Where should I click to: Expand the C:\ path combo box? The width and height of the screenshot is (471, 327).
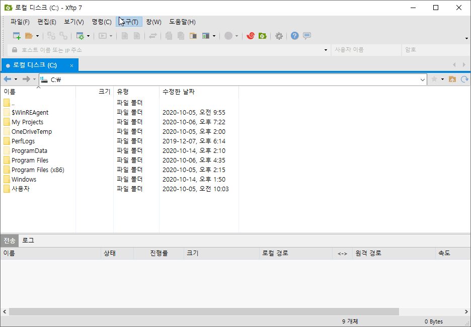click(x=423, y=79)
